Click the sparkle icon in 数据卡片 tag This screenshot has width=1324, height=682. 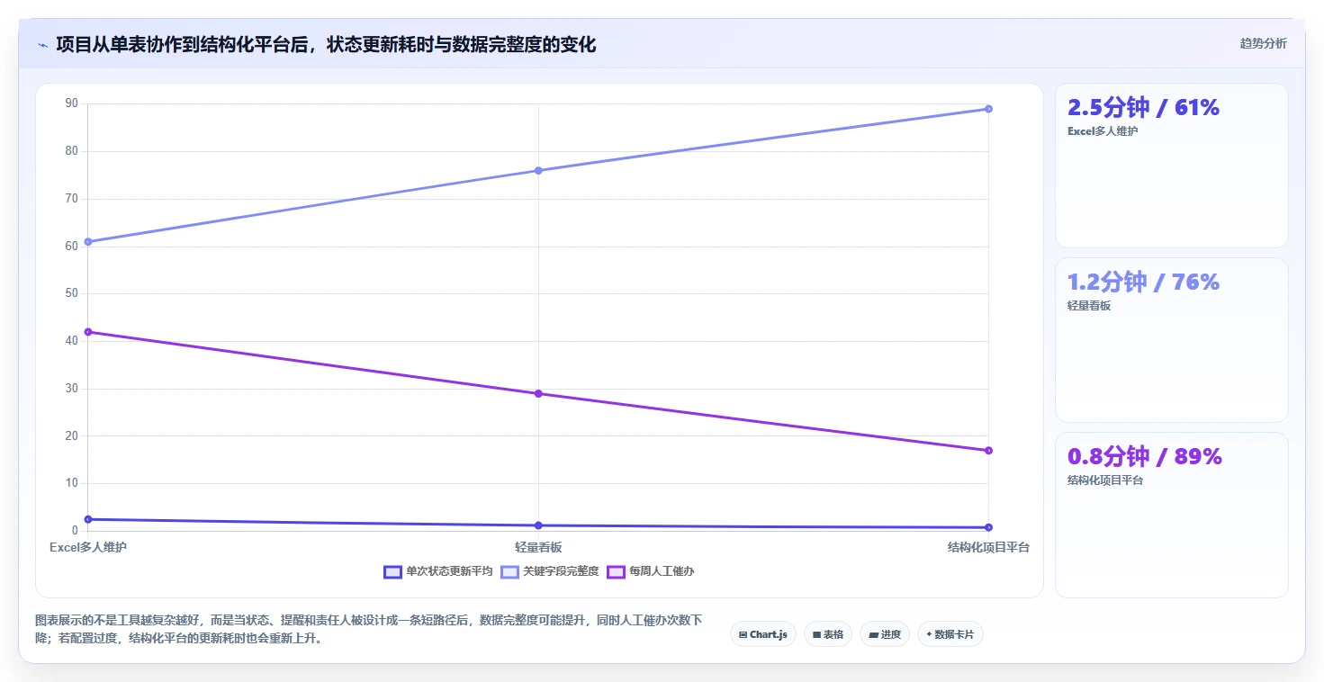(x=929, y=634)
